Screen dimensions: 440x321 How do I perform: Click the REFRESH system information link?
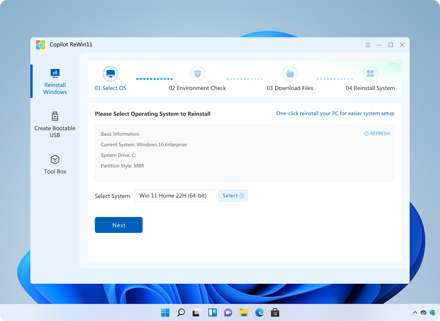point(377,134)
